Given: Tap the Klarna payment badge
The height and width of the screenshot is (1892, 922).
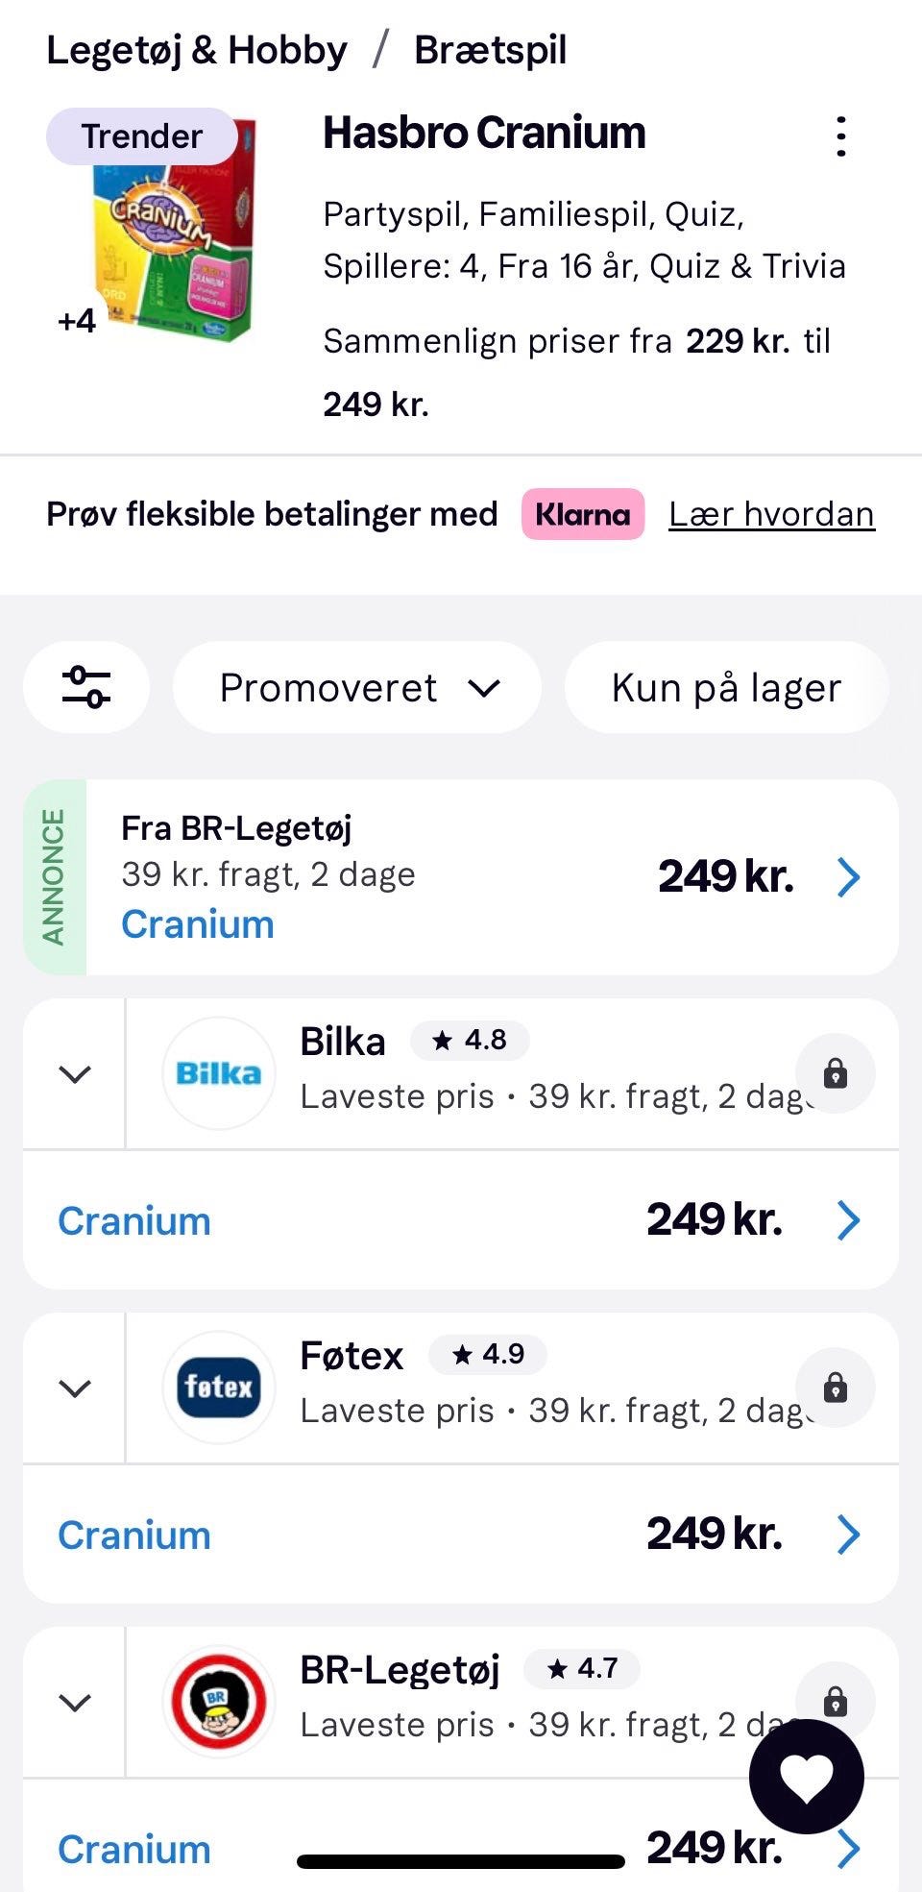Looking at the screenshot, I should pyautogui.click(x=583, y=514).
